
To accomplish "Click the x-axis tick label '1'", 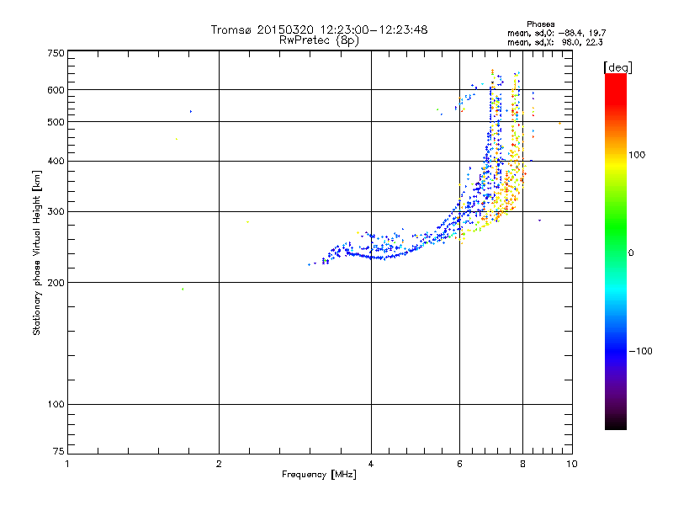I will tap(67, 464).
